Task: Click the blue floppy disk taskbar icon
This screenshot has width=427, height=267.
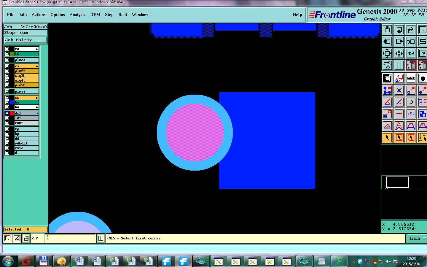Action: [44, 261]
